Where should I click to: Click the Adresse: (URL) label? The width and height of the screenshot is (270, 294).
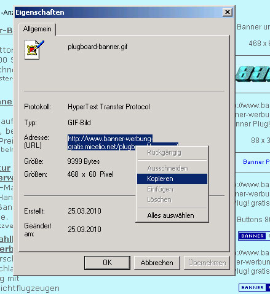(36, 142)
